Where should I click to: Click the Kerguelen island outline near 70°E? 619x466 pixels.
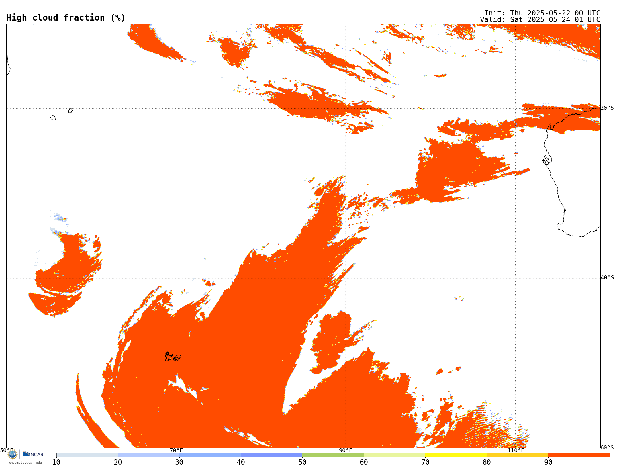click(x=173, y=357)
